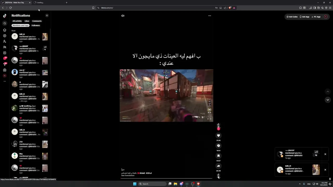This screenshot has width=333, height=187.
Task: Open the Activity icon with badge 12
Action: coord(5,58)
